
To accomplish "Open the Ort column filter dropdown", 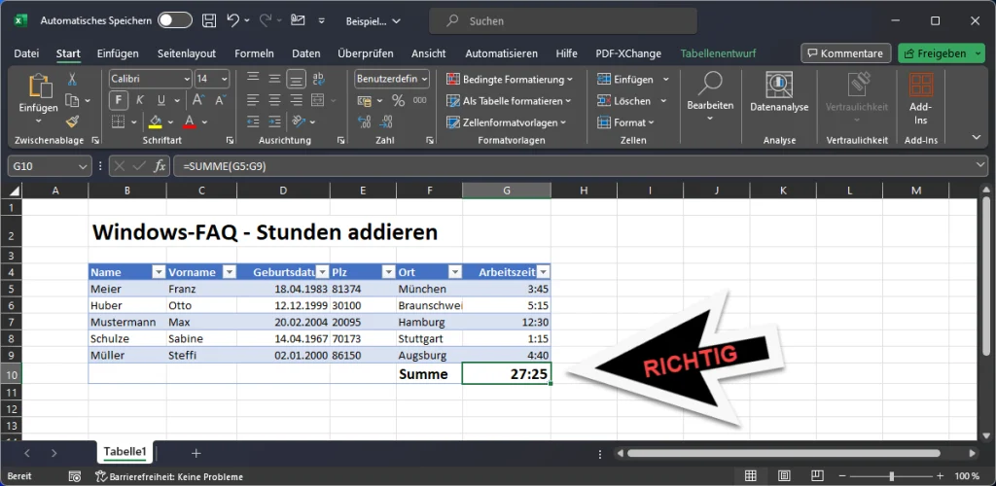I will click(455, 272).
